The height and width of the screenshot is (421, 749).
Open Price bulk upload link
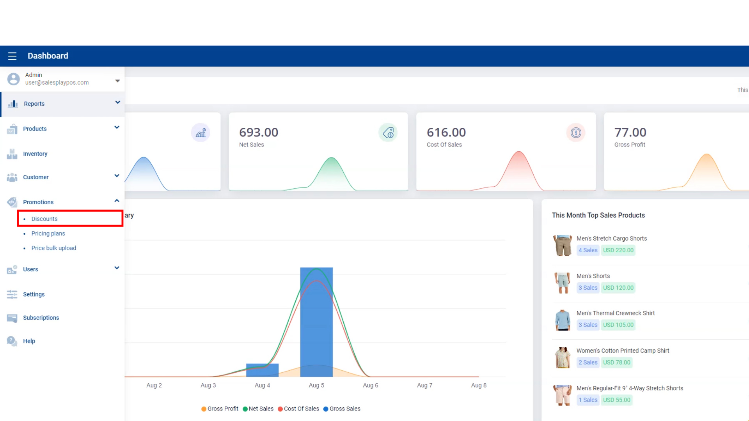coord(54,248)
